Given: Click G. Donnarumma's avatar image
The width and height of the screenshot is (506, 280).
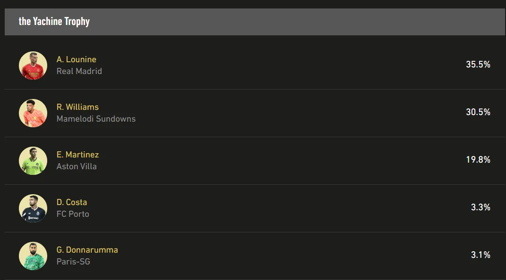Looking at the screenshot, I should [x=33, y=256].
